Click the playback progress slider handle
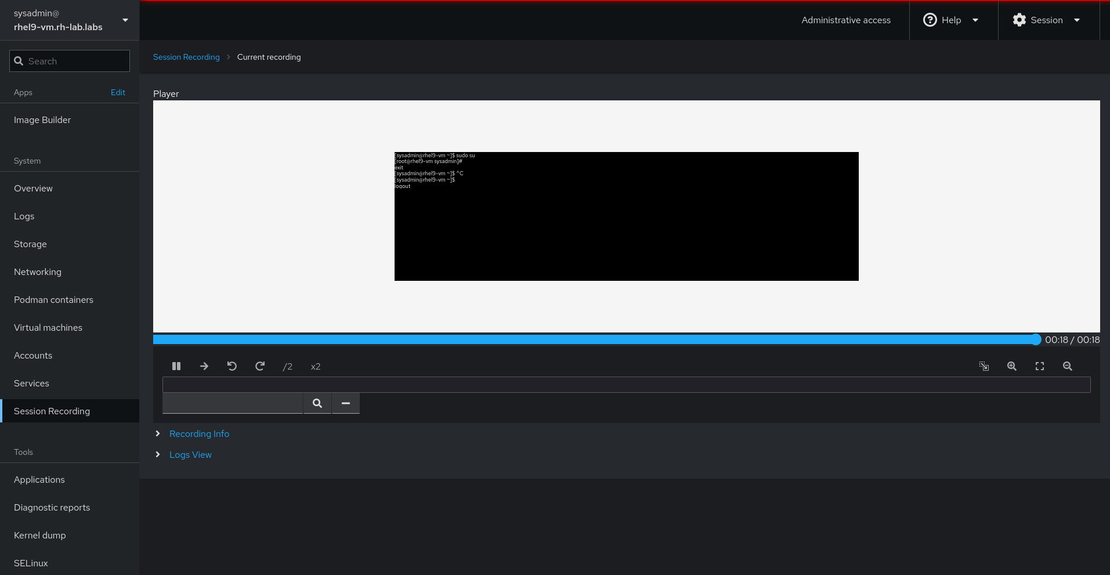The width and height of the screenshot is (1110, 575). [x=1036, y=340]
